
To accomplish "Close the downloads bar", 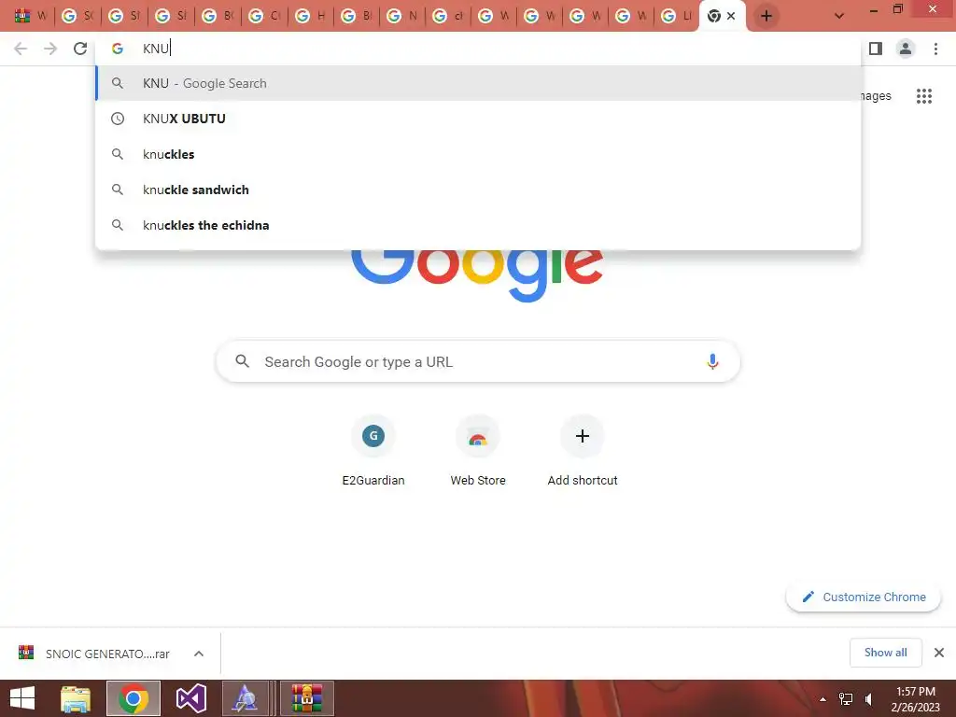I will [x=939, y=653].
